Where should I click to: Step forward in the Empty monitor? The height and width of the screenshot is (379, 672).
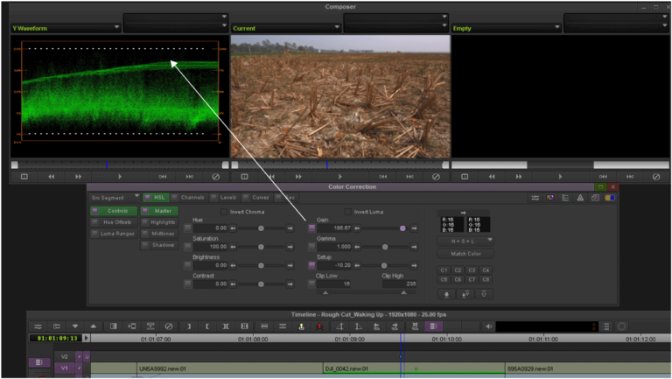[x=519, y=177]
